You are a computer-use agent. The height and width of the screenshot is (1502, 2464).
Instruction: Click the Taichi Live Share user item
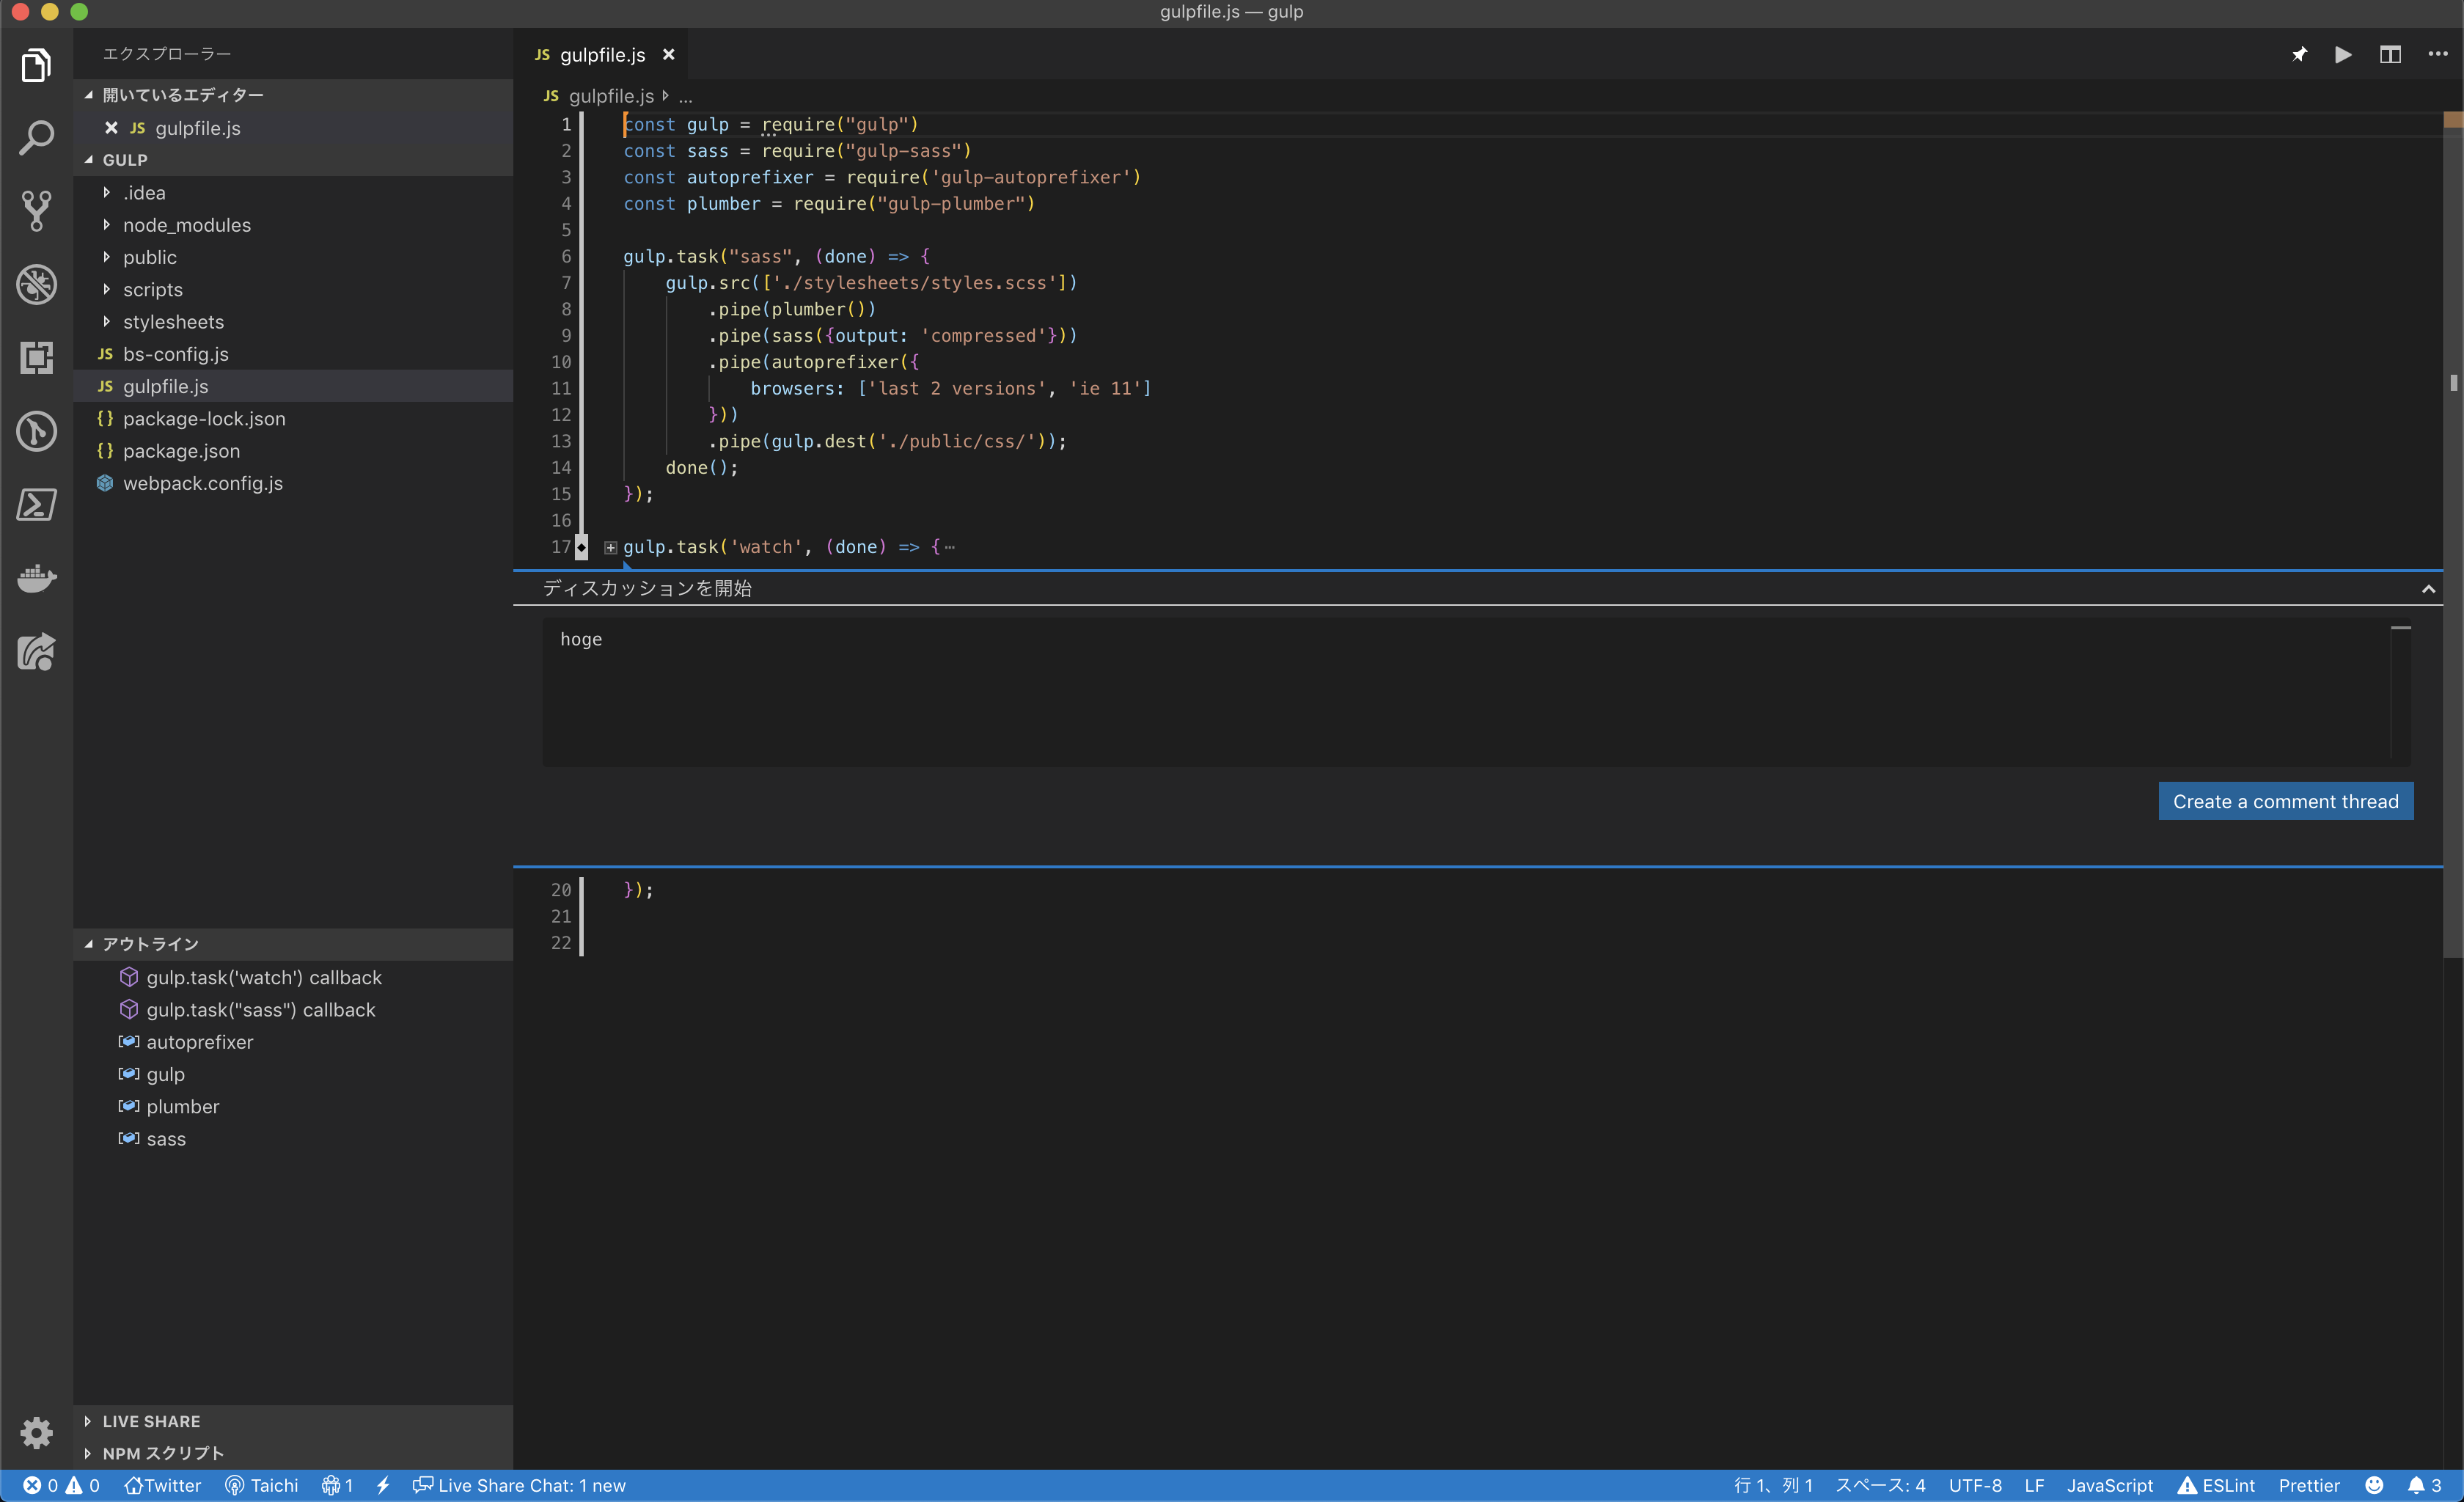pyautogui.click(x=262, y=1485)
